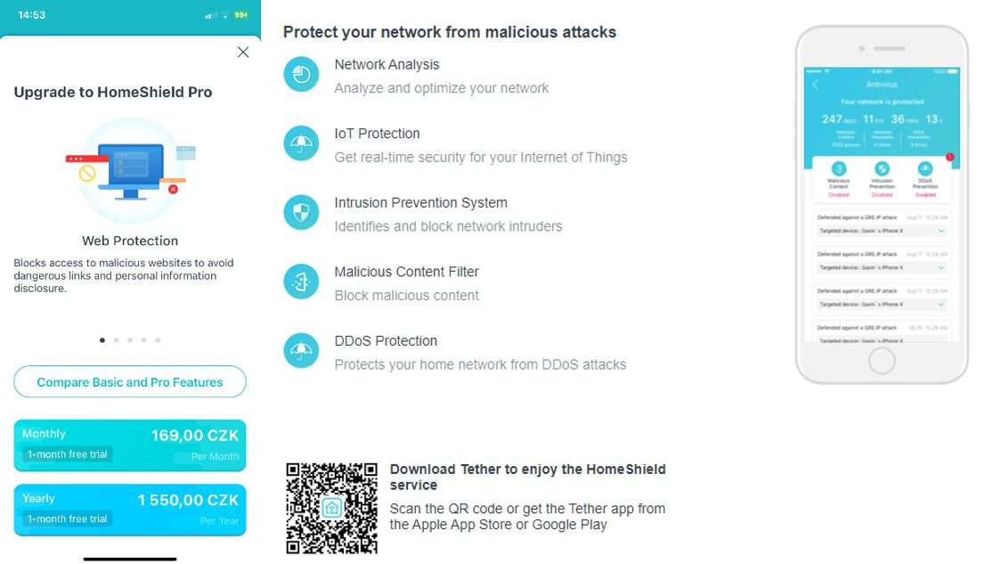Click the Intrusion Prevention System shield icon
The height and width of the screenshot is (564, 1002).
tap(301, 212)
